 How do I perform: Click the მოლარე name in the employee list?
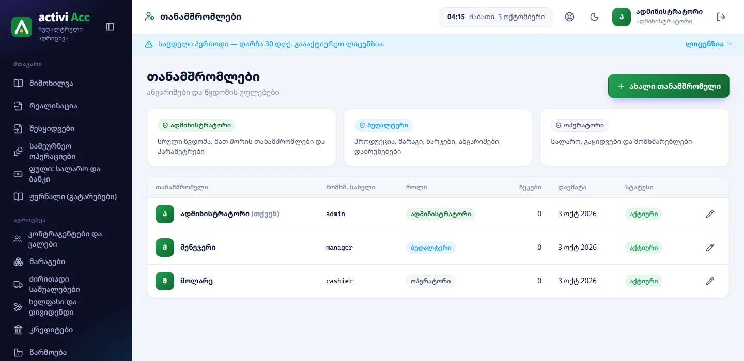click(196, 281)
